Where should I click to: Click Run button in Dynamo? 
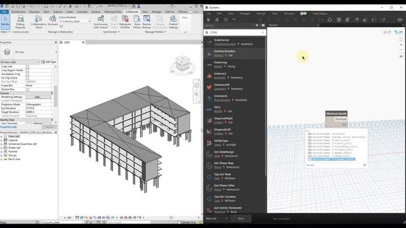point(241,218)
